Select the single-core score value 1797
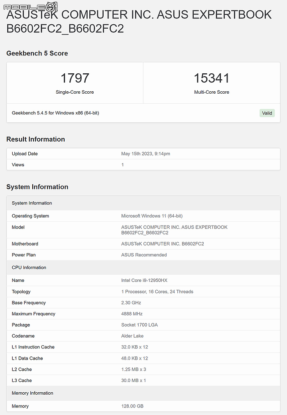This screenshot has width=287, height=415. (75, 78)
